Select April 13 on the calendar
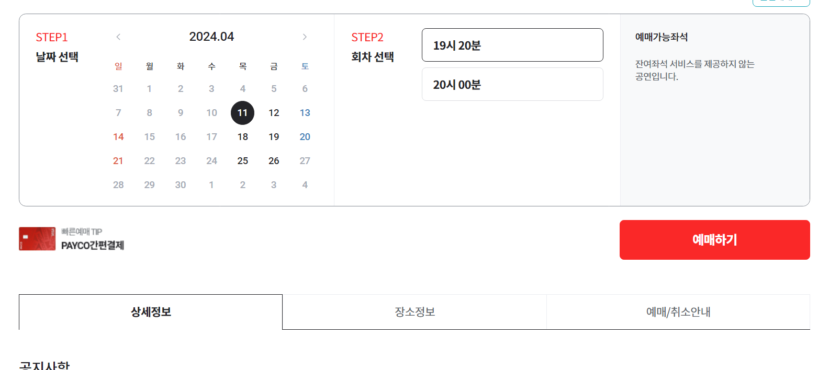This screenshot has height=370, width=818. (x=305, y=113)
